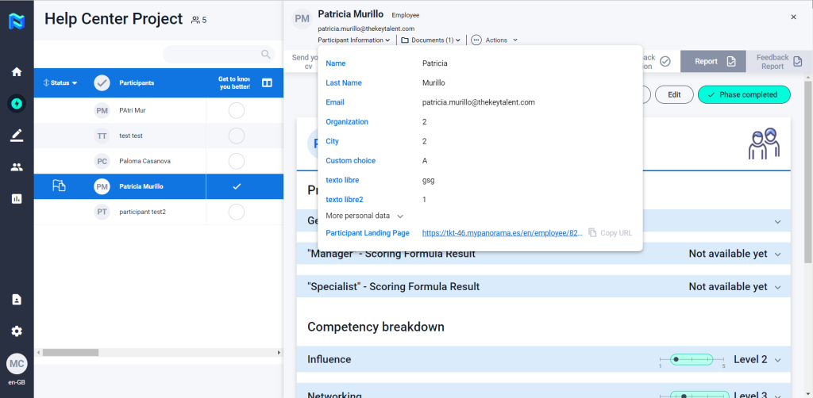Click the search magnifier icon
This screenshot has height=398, width=813.
click(x=266, y=54)
